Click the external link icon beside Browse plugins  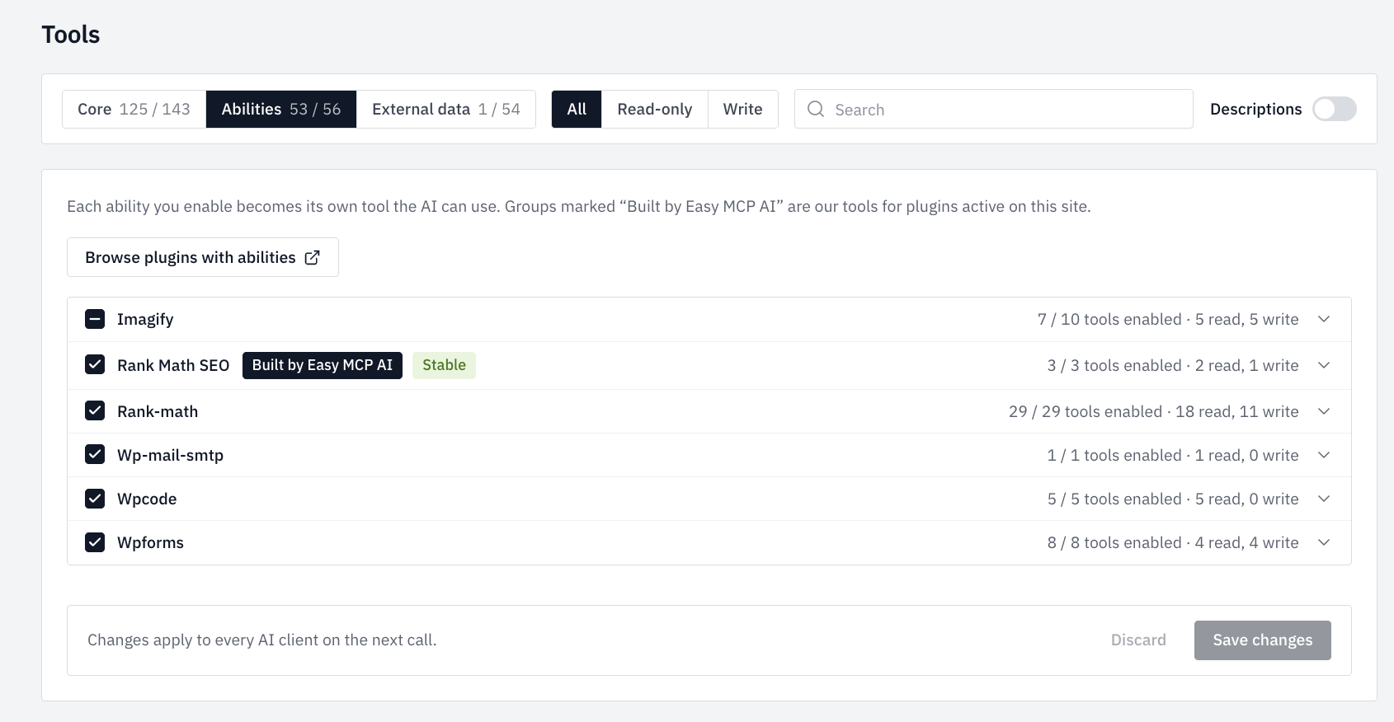(312, 258)
